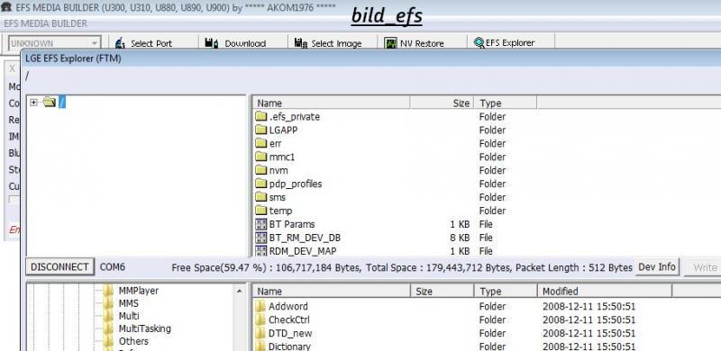
Task: Select the pdp_profiles row name
Action: click(x=296, y=184)
